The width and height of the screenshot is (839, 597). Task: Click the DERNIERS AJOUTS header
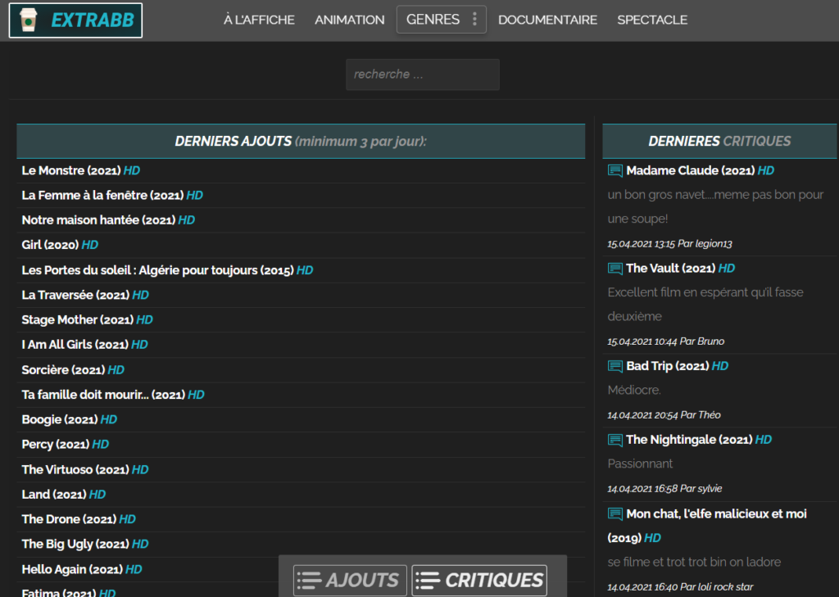coord(301,141)
